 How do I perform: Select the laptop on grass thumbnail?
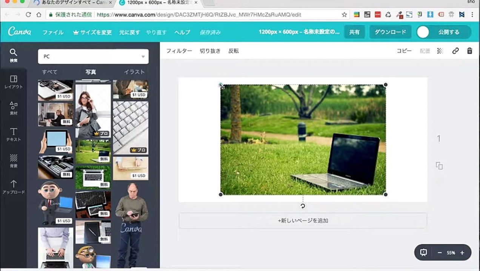tap(93, 152)
